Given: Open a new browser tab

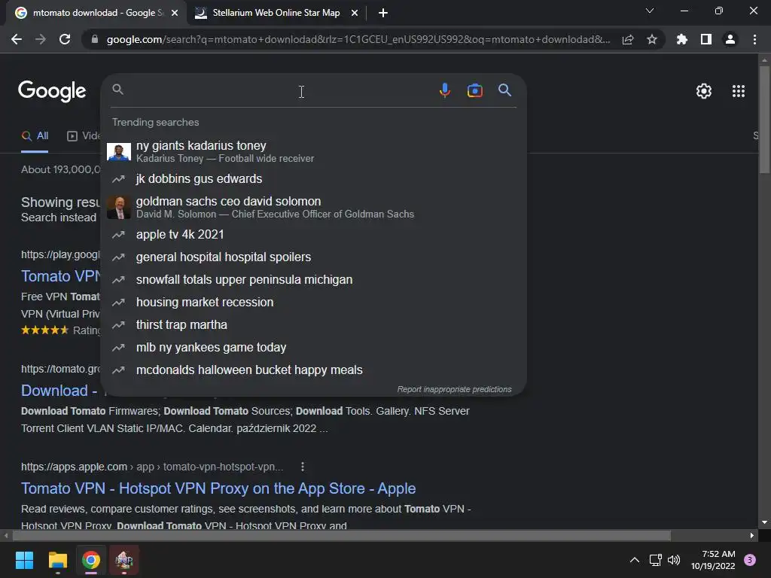Looking at the screenshot, I should tap(383, 13).
